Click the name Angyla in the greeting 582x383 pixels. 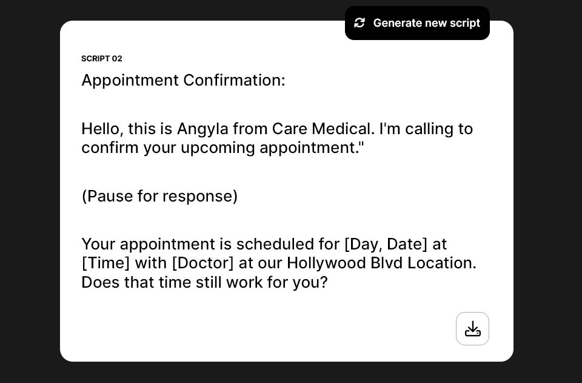pos(202,129)
